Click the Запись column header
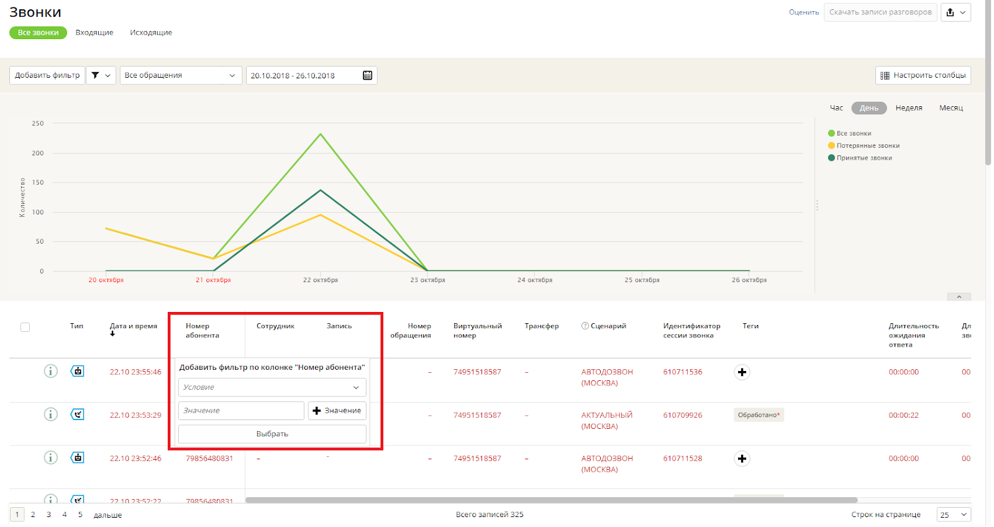The height and width of the screenshot is (527, 994). tap(339, 326)
